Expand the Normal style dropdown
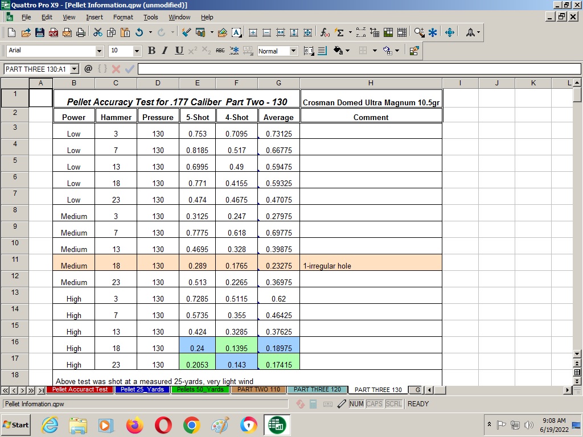The image size is (583, 437). pyautogui.click(x=294, y=51)
